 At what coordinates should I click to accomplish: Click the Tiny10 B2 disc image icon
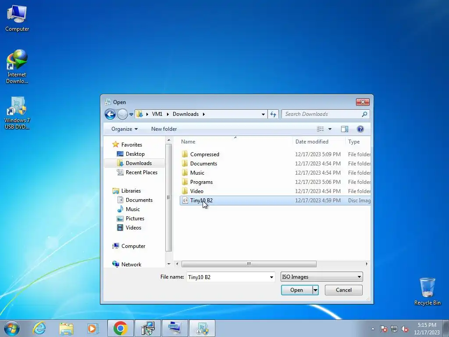pos(185,200)
